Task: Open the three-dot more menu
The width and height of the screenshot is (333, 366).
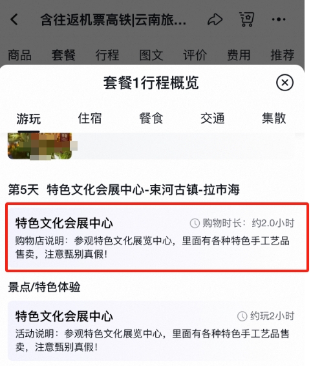Action: point(279,19)
